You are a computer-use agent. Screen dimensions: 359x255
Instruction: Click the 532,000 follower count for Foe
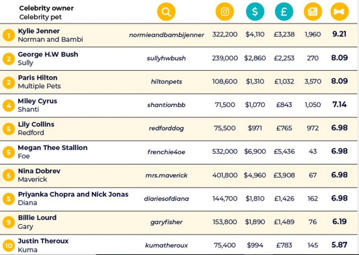(225, 152)
